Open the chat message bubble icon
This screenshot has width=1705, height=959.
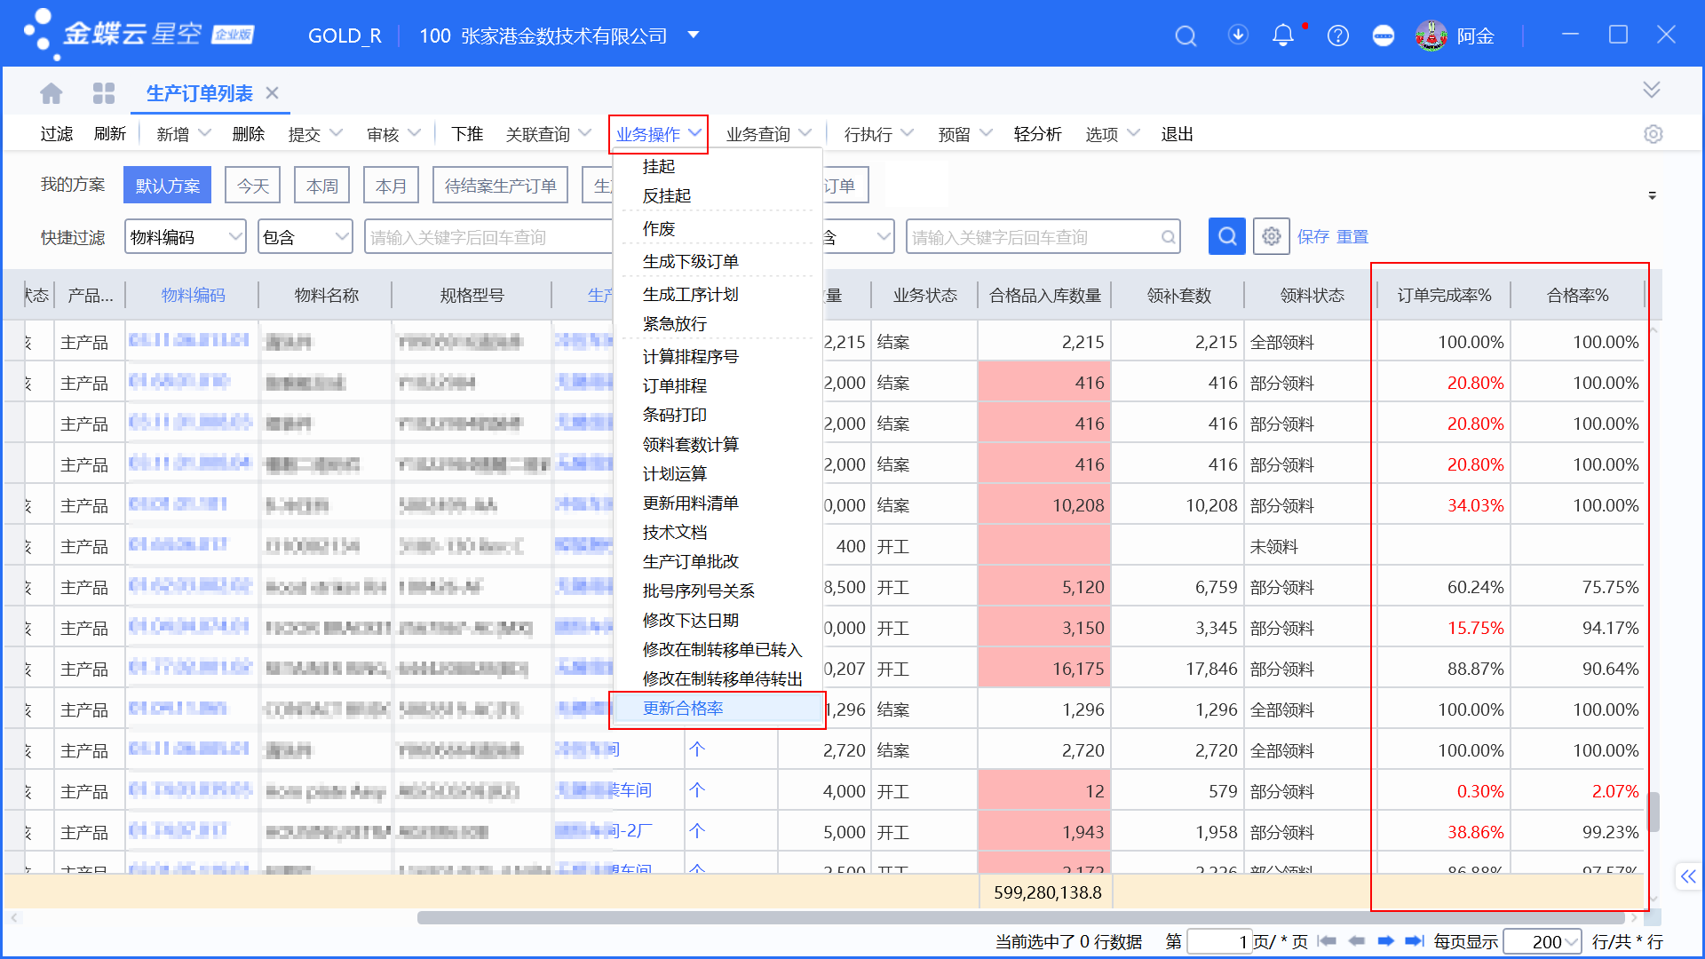click(1384, 36)
